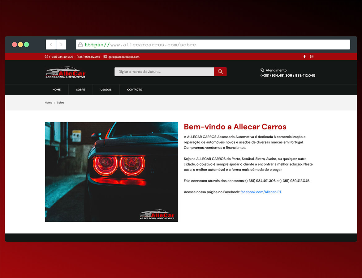
Task: Click the Sobre breadcrumb text
Action: 61,103
